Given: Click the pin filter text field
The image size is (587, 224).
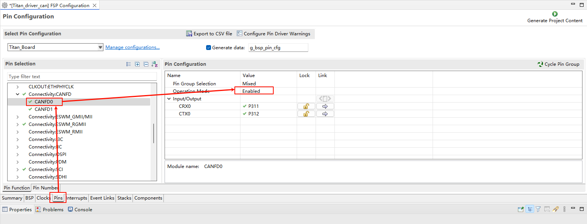Looking at the screenshot, I should (x=82, y=77).
